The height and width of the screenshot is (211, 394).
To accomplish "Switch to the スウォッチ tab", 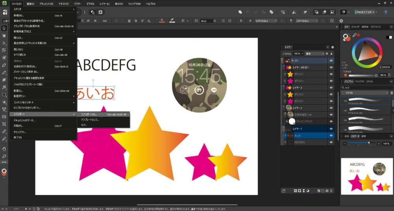I will pos(355,27).
